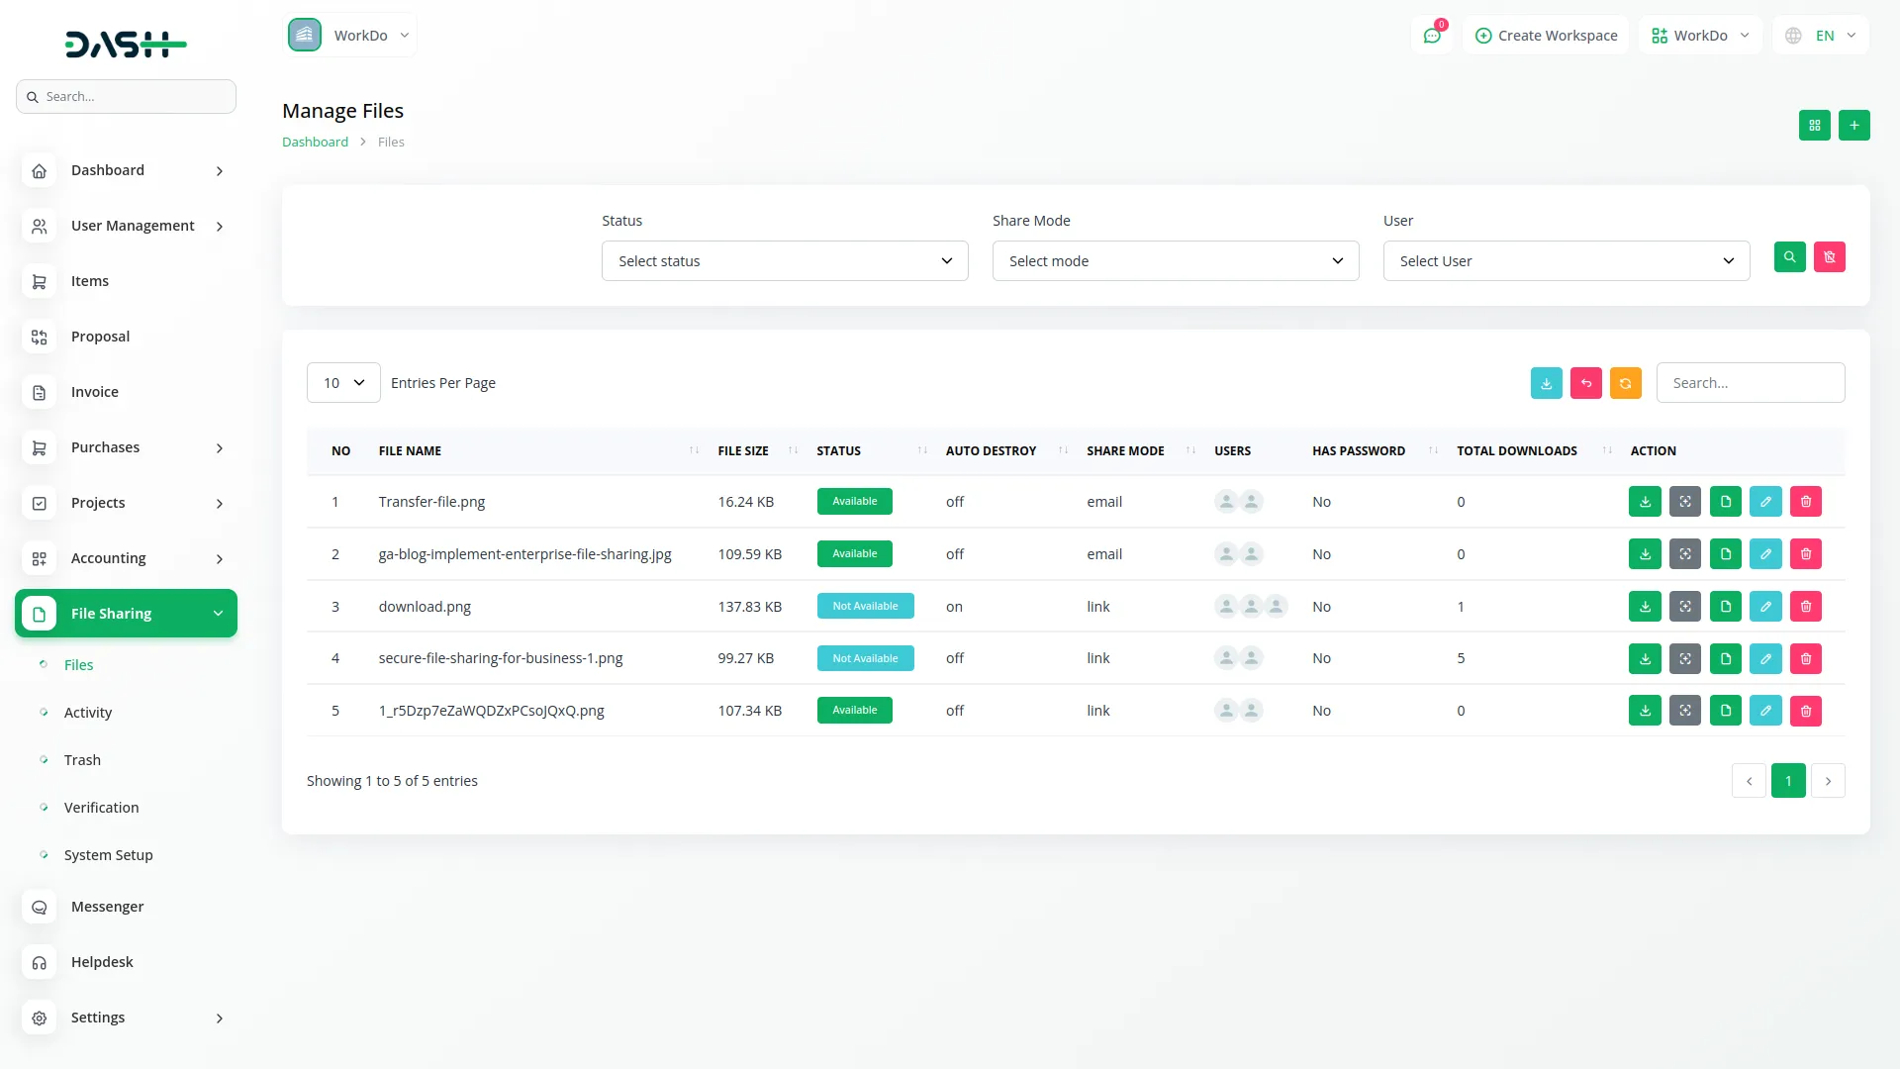Viewport: 1900px width, 1069px height.
Task: Change Entries Per Page from 10
Action: 342,382
